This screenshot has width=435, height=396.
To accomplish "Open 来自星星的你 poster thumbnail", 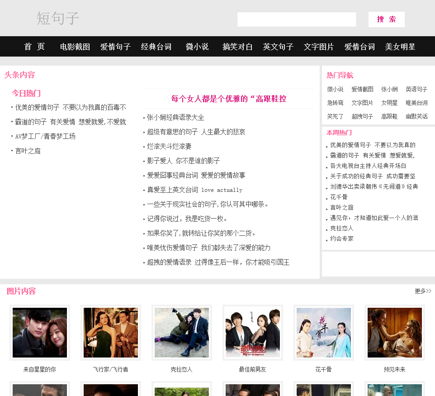I will [x=40, y=332].
